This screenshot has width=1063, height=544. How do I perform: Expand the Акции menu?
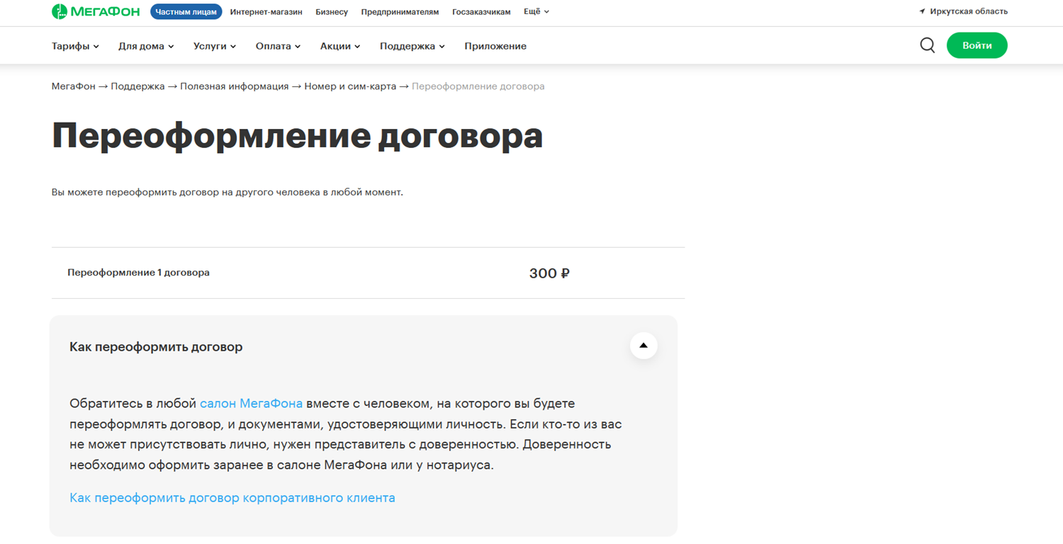click(x=340, y=46)
